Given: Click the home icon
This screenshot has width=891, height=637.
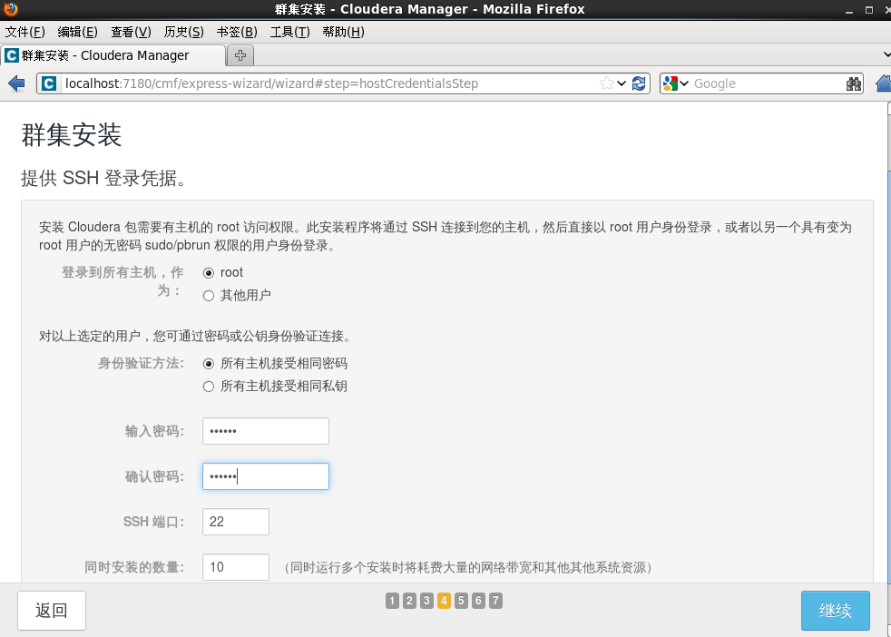Looking at the screenshot, I should [x=884, y=83].
